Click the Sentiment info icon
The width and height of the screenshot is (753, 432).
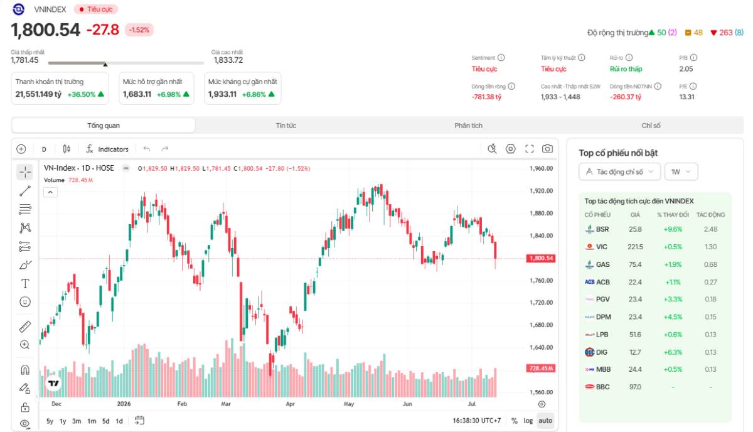pyautogui.click(x=501, y=58)
